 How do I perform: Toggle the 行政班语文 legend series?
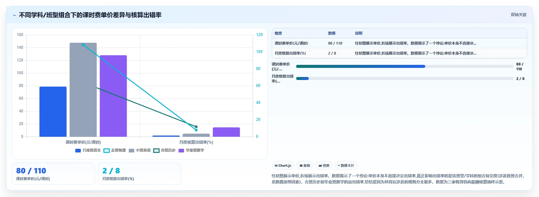88,150
